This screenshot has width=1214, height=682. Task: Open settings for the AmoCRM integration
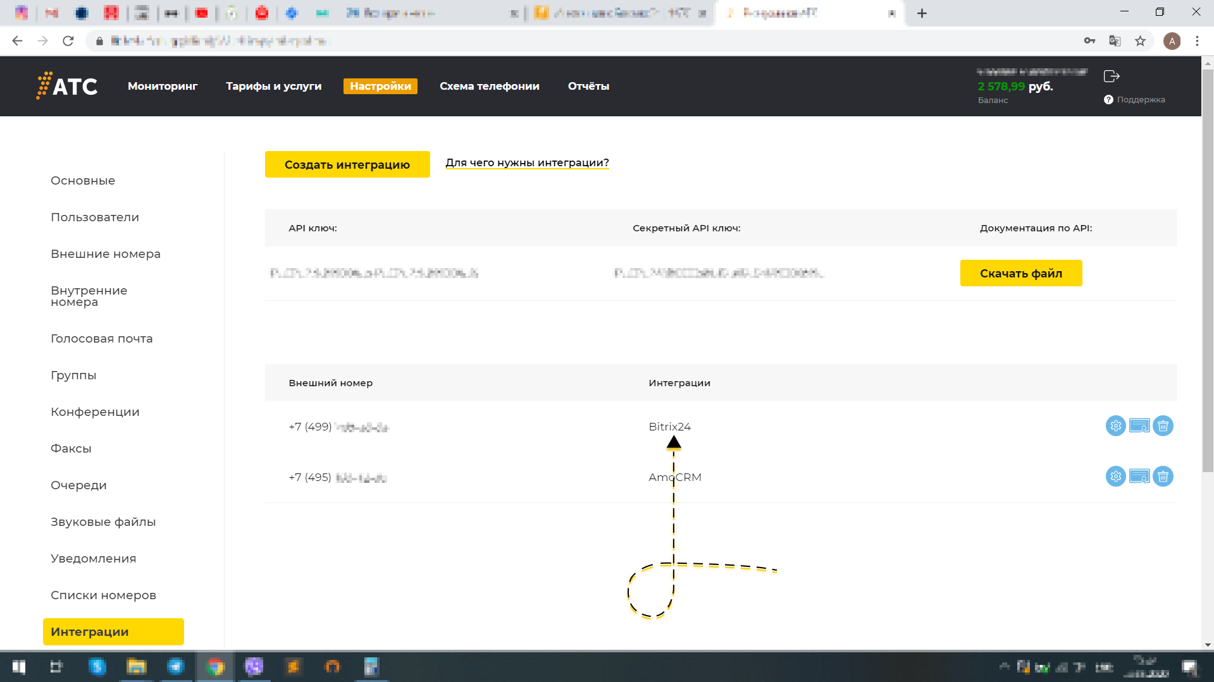coord(1115,477)
